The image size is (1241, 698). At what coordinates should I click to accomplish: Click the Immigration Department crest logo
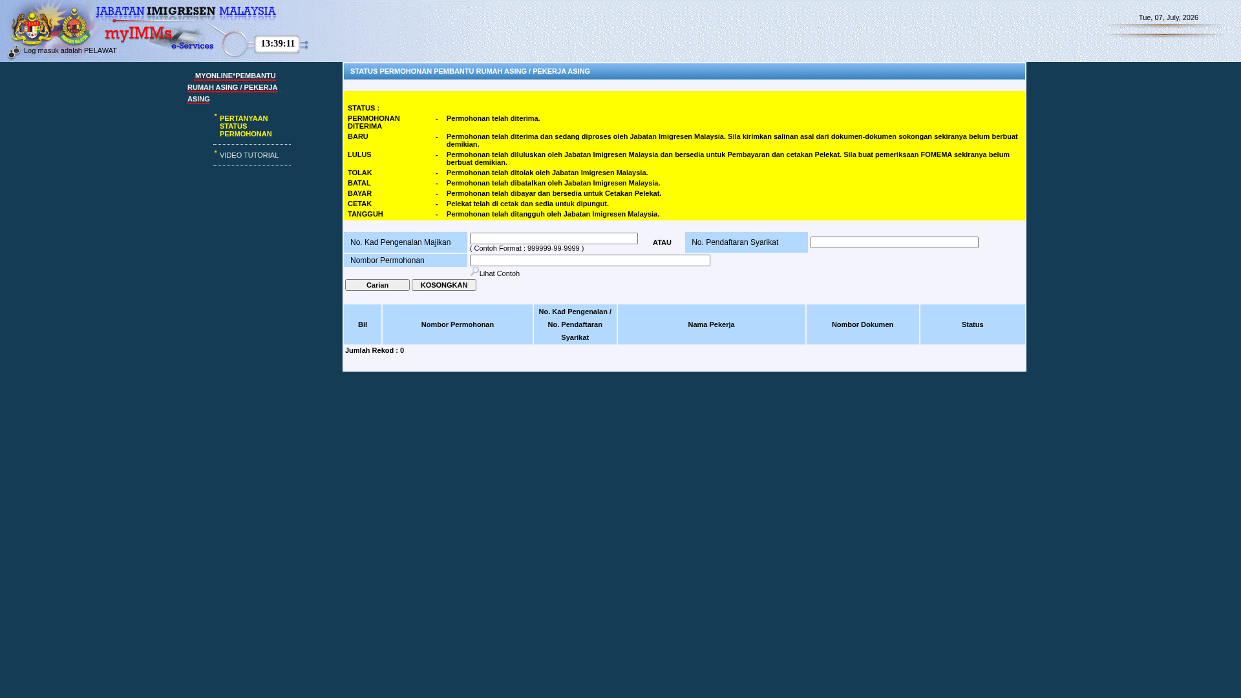click(x=74, y=26)
